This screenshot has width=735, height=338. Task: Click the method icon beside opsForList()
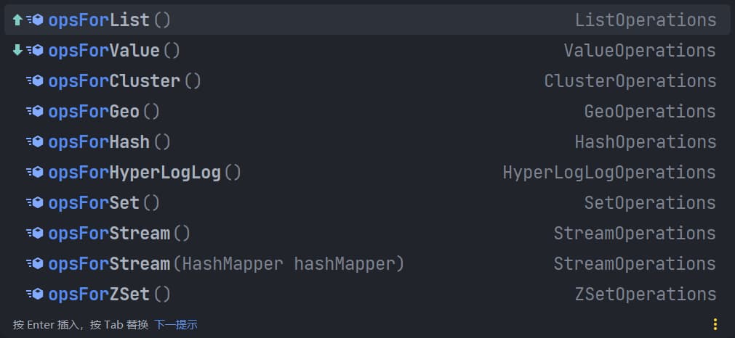click(x=35, y=20)
